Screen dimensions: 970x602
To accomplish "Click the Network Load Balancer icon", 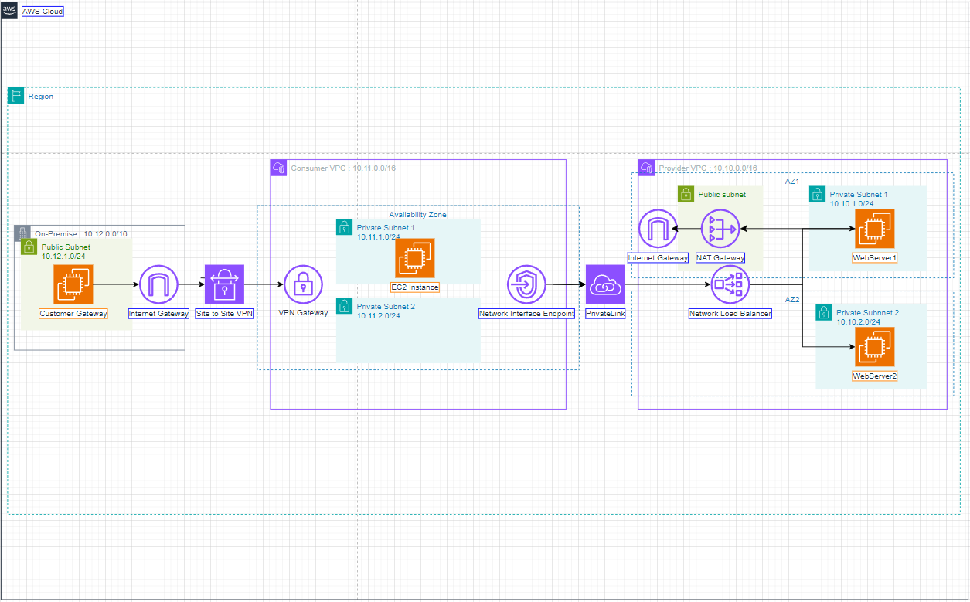I will pyautogui.click(x=730, y=284).
